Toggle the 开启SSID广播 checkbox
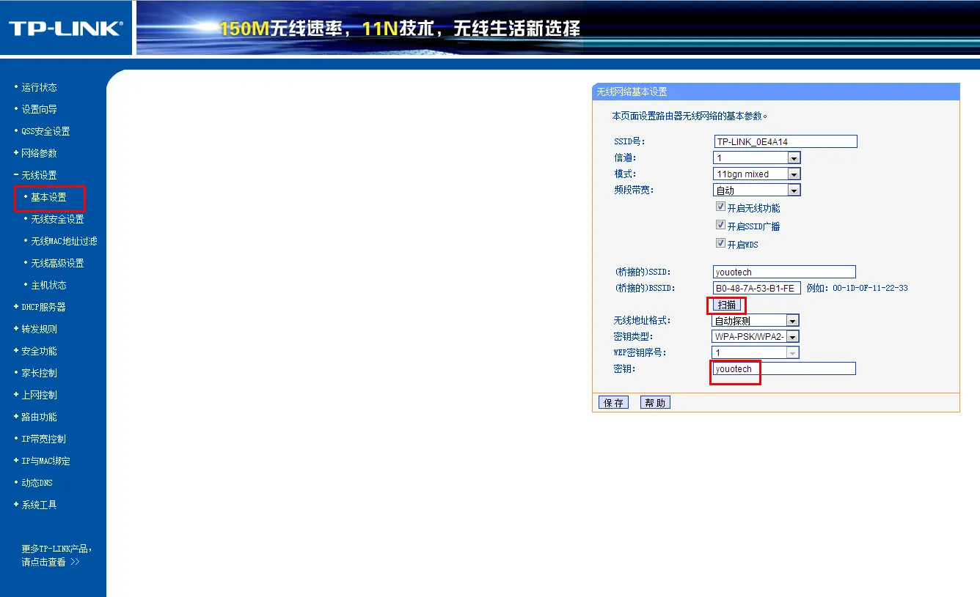The height and width of the screenshot is (597, 980). [720, 226]
